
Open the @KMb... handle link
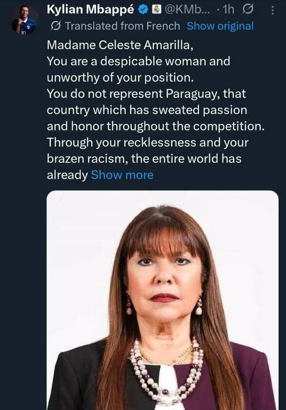[x=188, y=10]
